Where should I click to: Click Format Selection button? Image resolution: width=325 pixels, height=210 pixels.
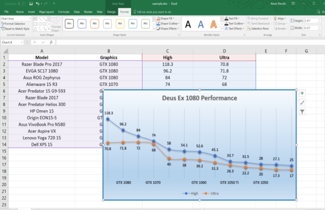[x=13, y=23]
